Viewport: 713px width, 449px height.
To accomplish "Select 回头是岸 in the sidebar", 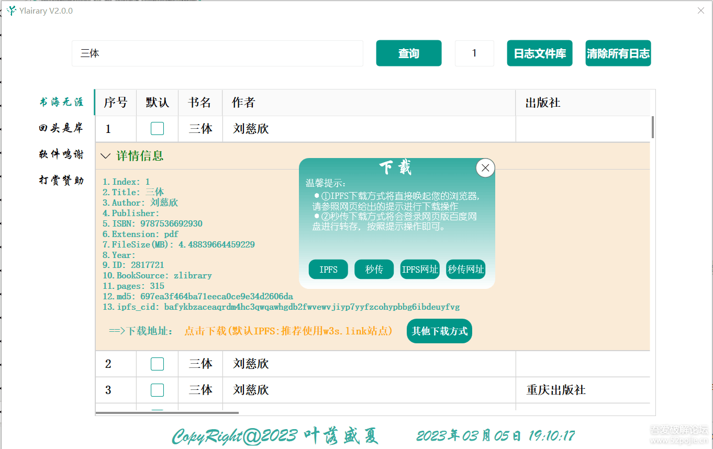I will coord(62,128).
